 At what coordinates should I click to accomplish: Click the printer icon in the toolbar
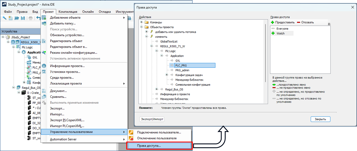pyautogui.click(x=30, y=18)
